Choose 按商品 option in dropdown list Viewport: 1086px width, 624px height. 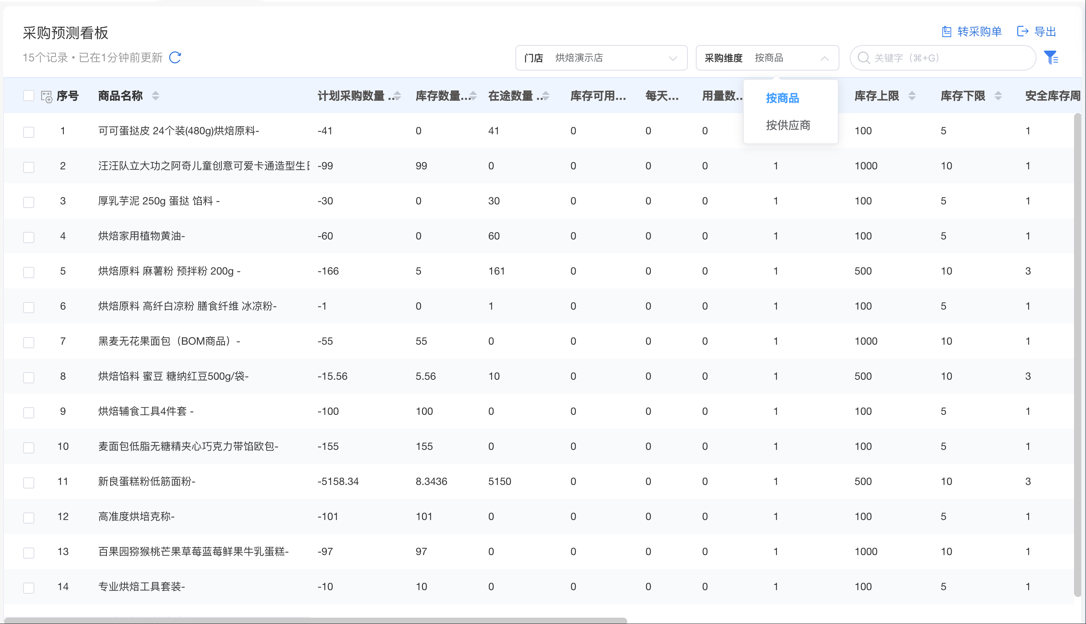click(782, 98)
